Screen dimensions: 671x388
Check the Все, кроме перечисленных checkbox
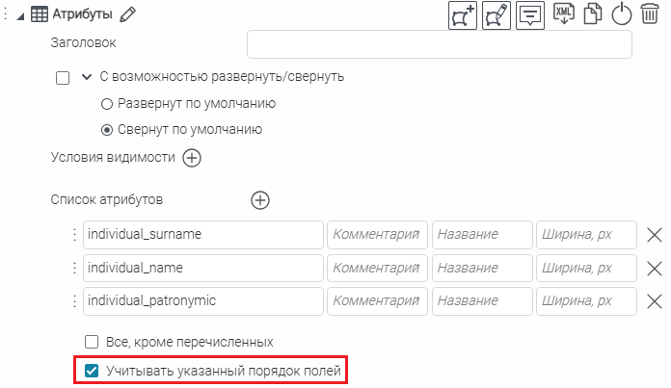point(93,342)
